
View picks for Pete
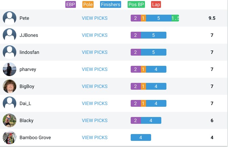point(95,18)
